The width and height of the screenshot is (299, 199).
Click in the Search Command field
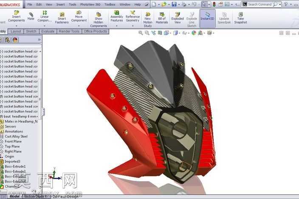(x=260, y=4)
